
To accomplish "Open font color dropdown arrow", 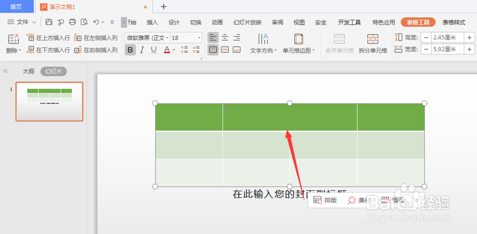I will (174, 50).
